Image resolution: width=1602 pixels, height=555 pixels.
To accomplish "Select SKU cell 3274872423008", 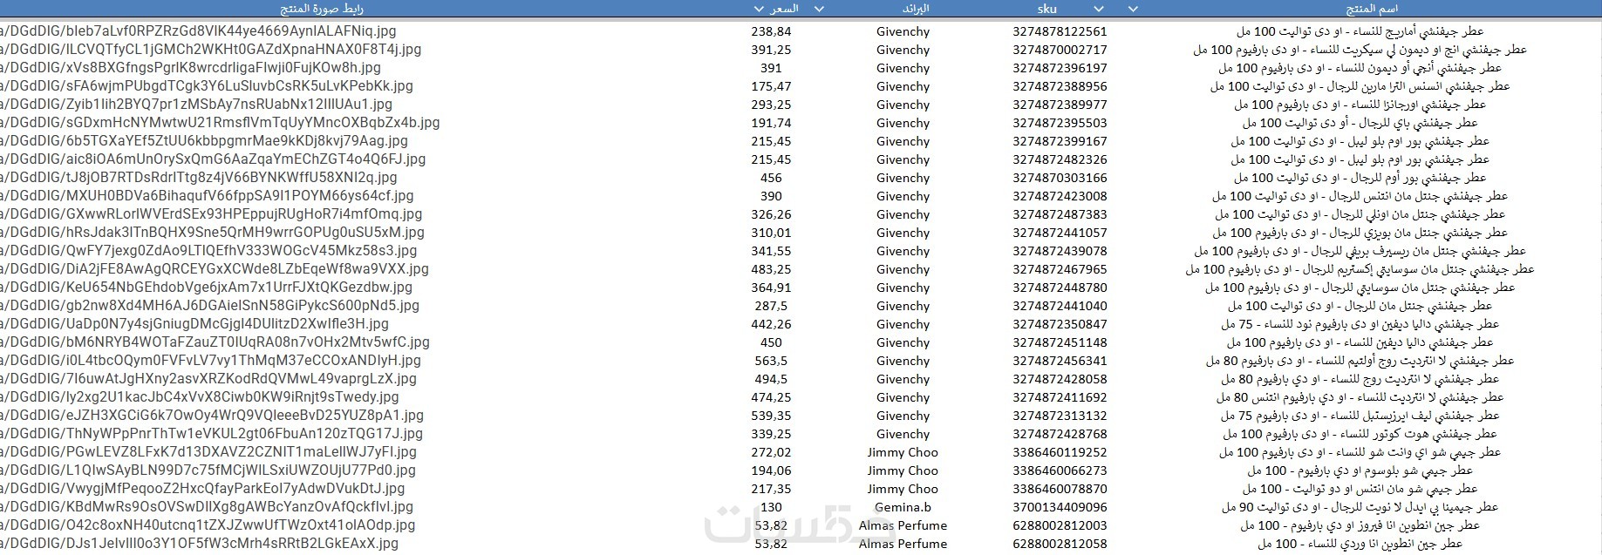I will 1060,196.
